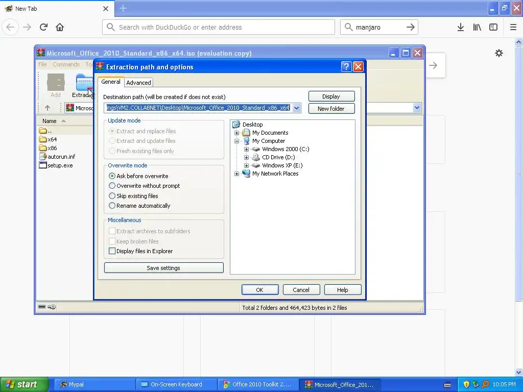Viewport: 523px width, 392px height.
Task: Go back with browser Back arrow
Action: [x=10, y=27]
